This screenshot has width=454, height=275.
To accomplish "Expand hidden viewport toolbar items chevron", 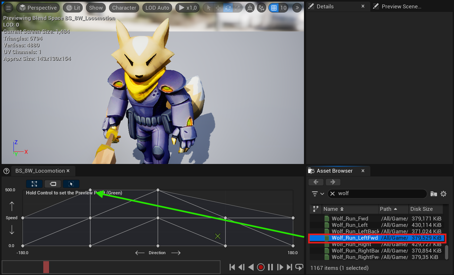I will pos(297,8).
